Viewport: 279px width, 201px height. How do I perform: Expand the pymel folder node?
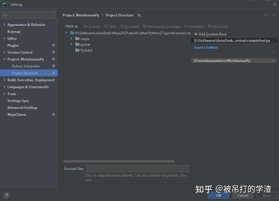coord(71,44)
